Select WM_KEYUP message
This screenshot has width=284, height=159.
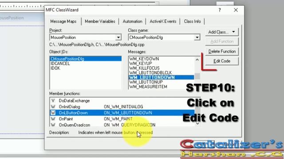pyautogui.click(x=162, y=64)
